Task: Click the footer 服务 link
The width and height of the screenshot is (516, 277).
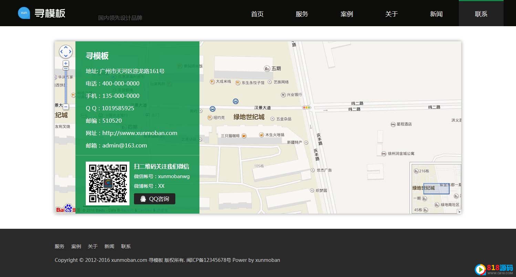Action: tap(60, 246)
